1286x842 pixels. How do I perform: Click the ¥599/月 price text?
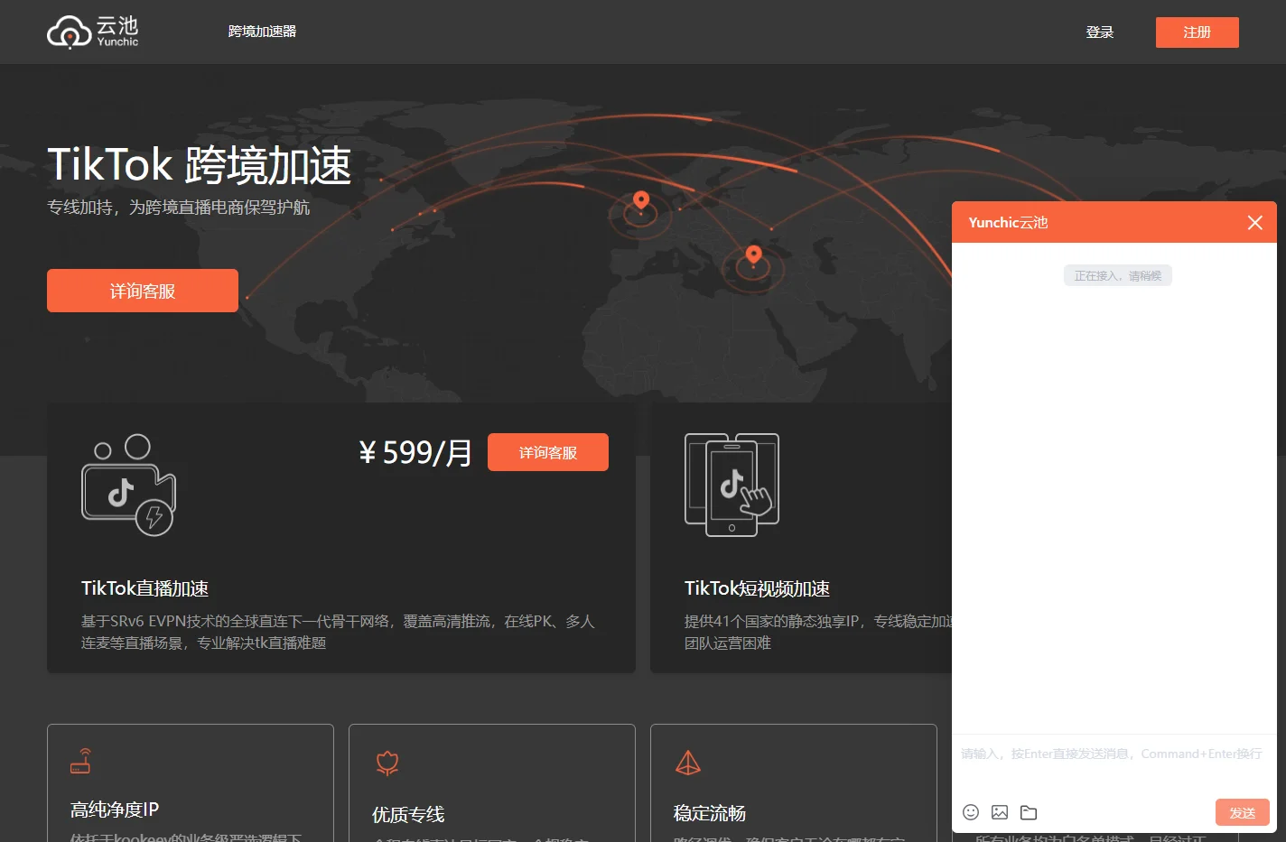tap(415, 452)
